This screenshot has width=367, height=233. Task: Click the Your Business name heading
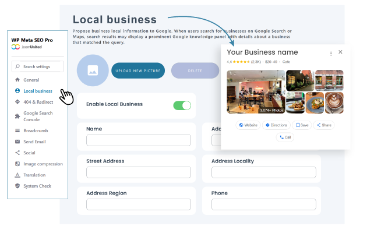262,52
